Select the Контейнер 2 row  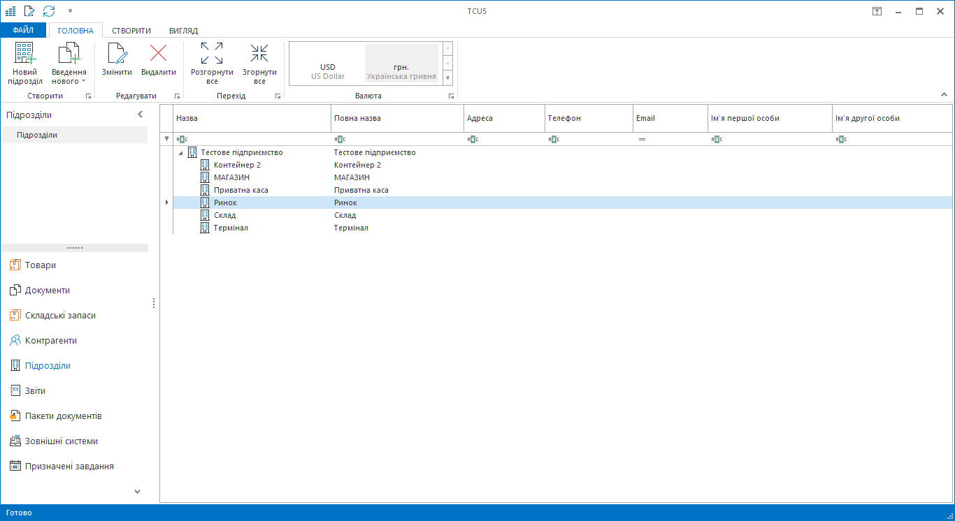[x=562, y=165]
